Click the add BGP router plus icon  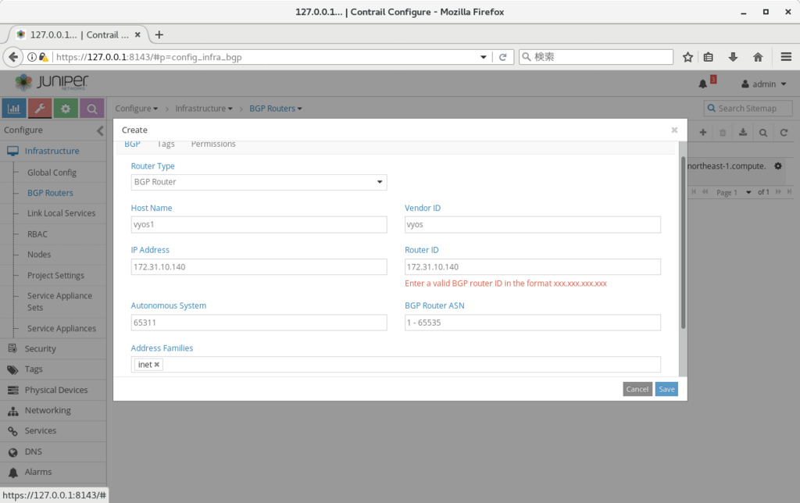click(x=702, y=133)
